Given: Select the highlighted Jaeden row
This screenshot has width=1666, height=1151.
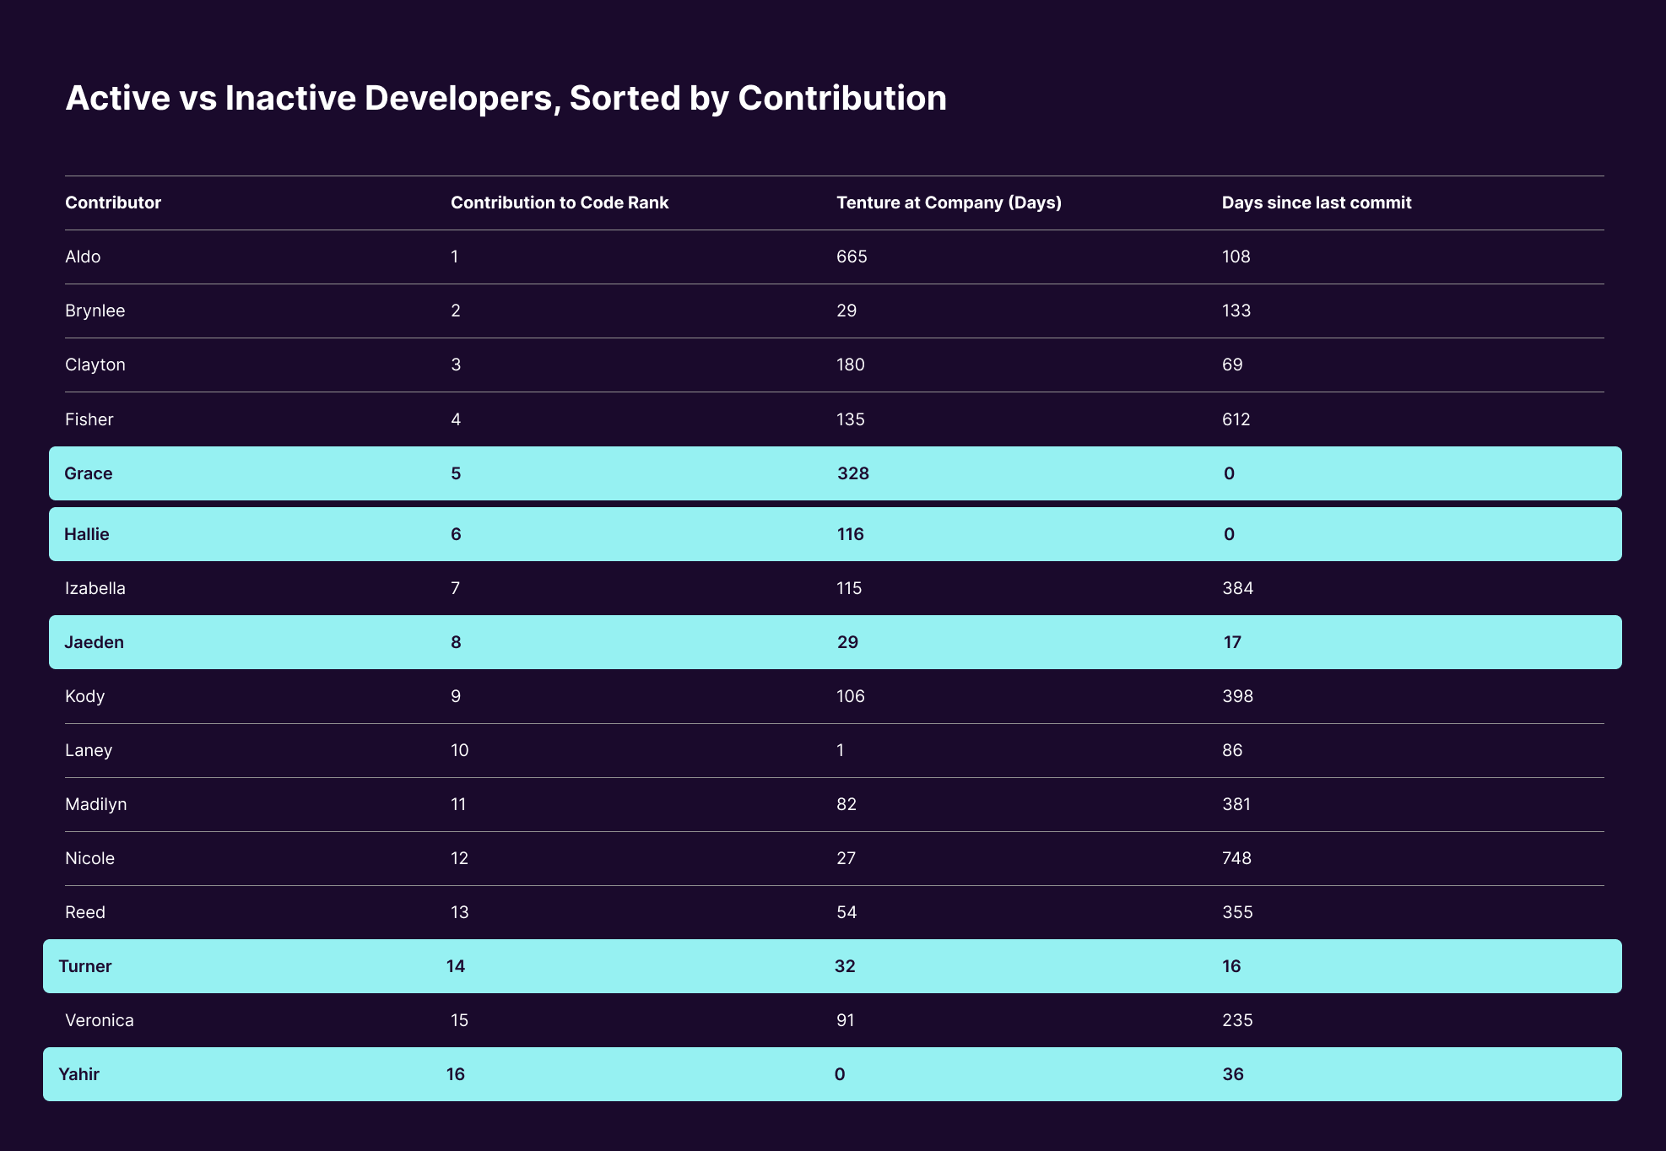Looking at the screenshot, I should 835,642.
